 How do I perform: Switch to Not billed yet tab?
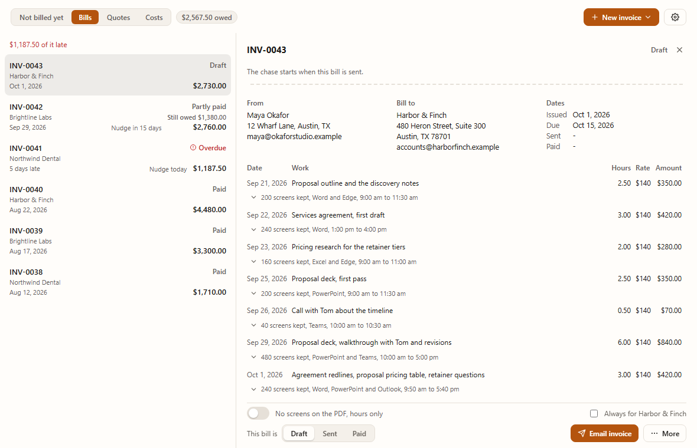click(x=41, y=17)
